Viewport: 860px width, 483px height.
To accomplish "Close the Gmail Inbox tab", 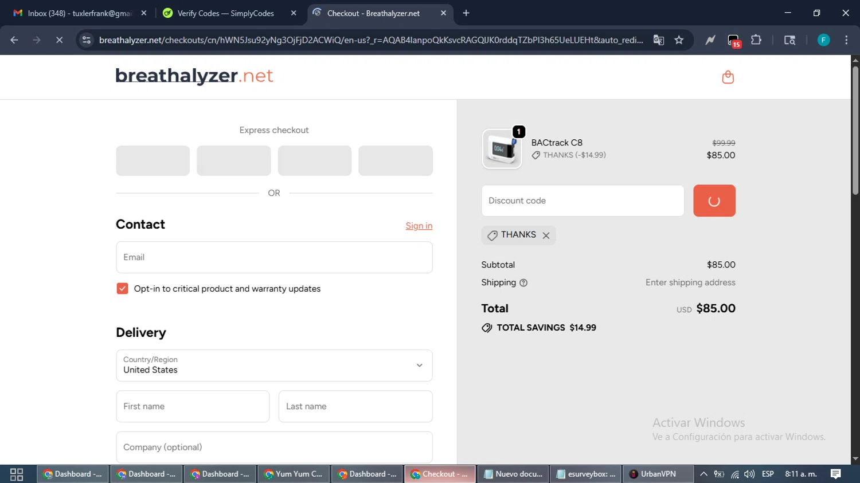I will click(144, 13).
